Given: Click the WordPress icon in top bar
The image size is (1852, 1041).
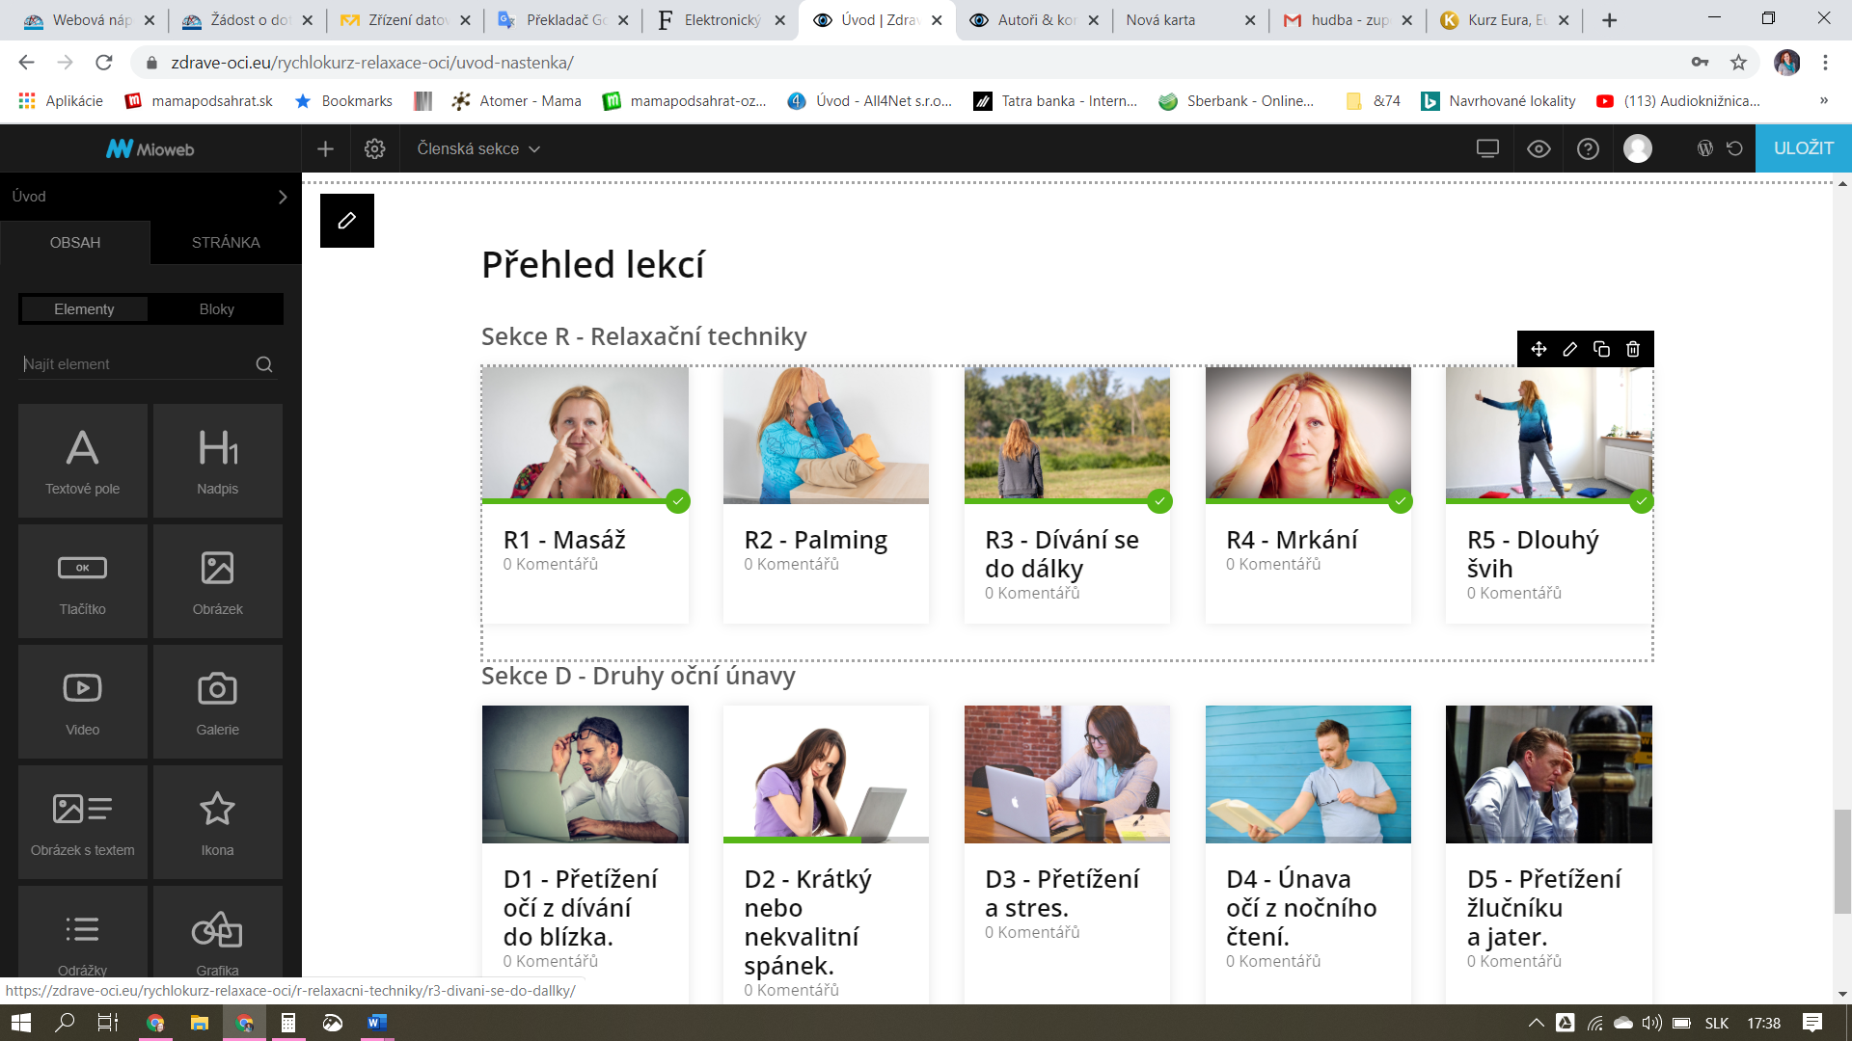Looking at the screenshot, I should click(1704, 148).
